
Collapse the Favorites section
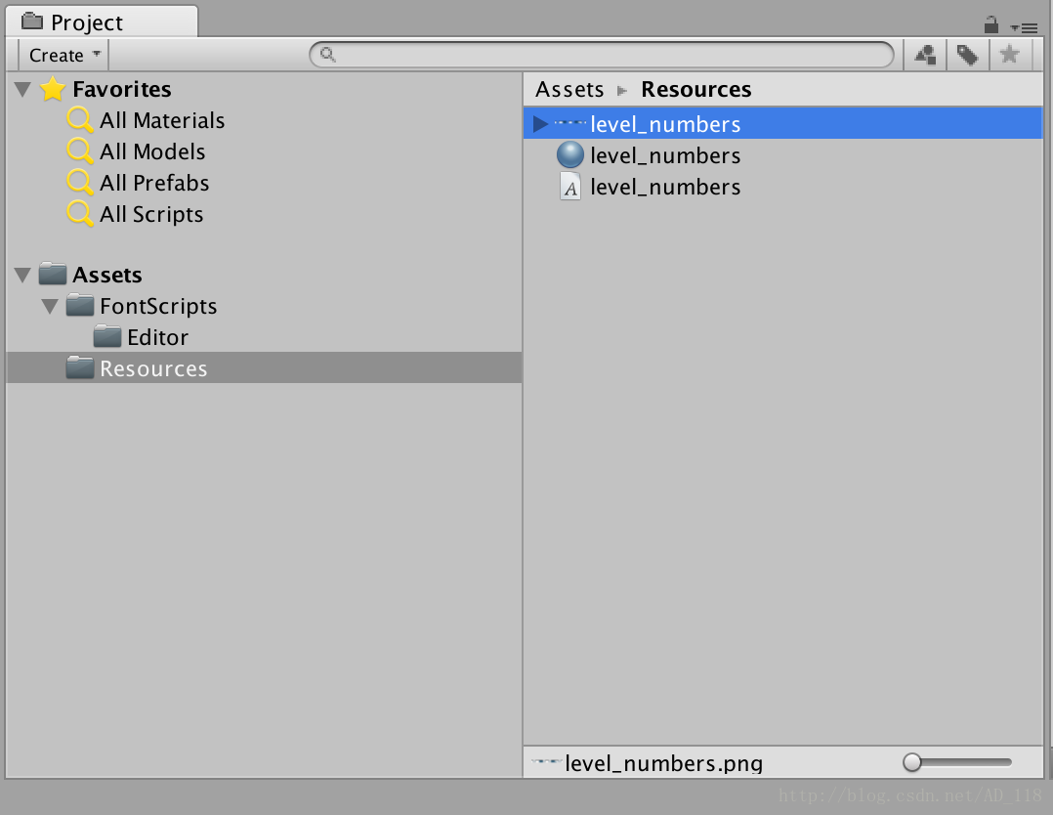click(22, 89)
